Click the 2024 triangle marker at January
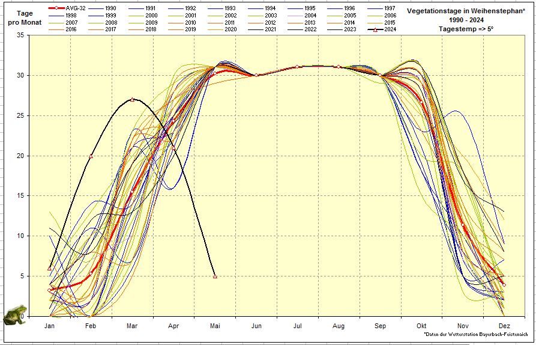The image size is (536, 345). pos(50,268)
